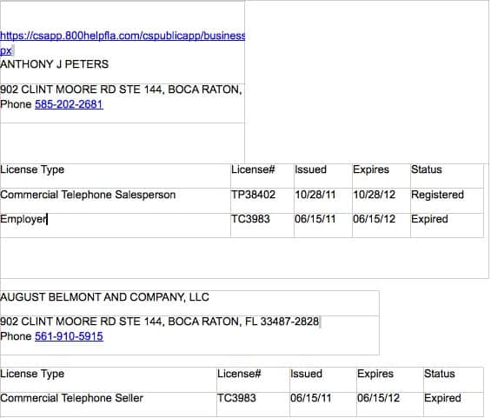Image resolution: width=491 pixels, height=418 pixels.
Task: Click the phone link 585-202-2681
Action: pos(69,104)
